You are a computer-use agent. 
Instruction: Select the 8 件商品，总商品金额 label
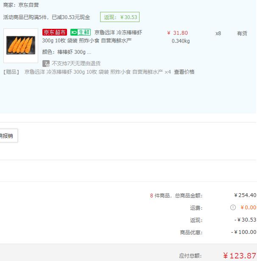pyautogui.click(x=176, y=196)
